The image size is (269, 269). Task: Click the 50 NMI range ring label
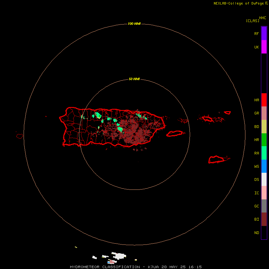coord(134,79)
